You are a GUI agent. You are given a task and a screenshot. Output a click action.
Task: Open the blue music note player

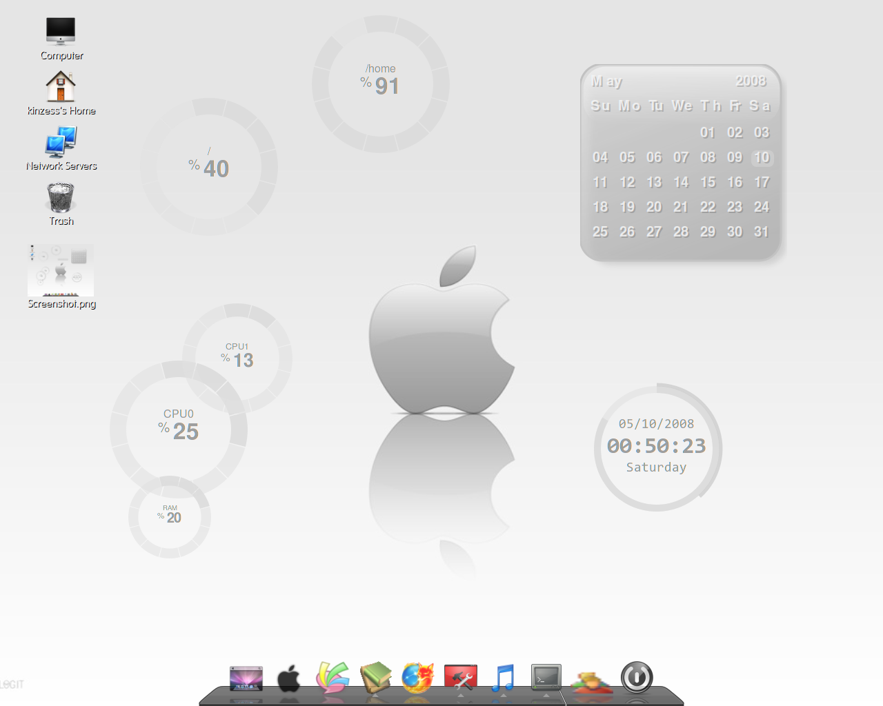(x=504, y=678)
